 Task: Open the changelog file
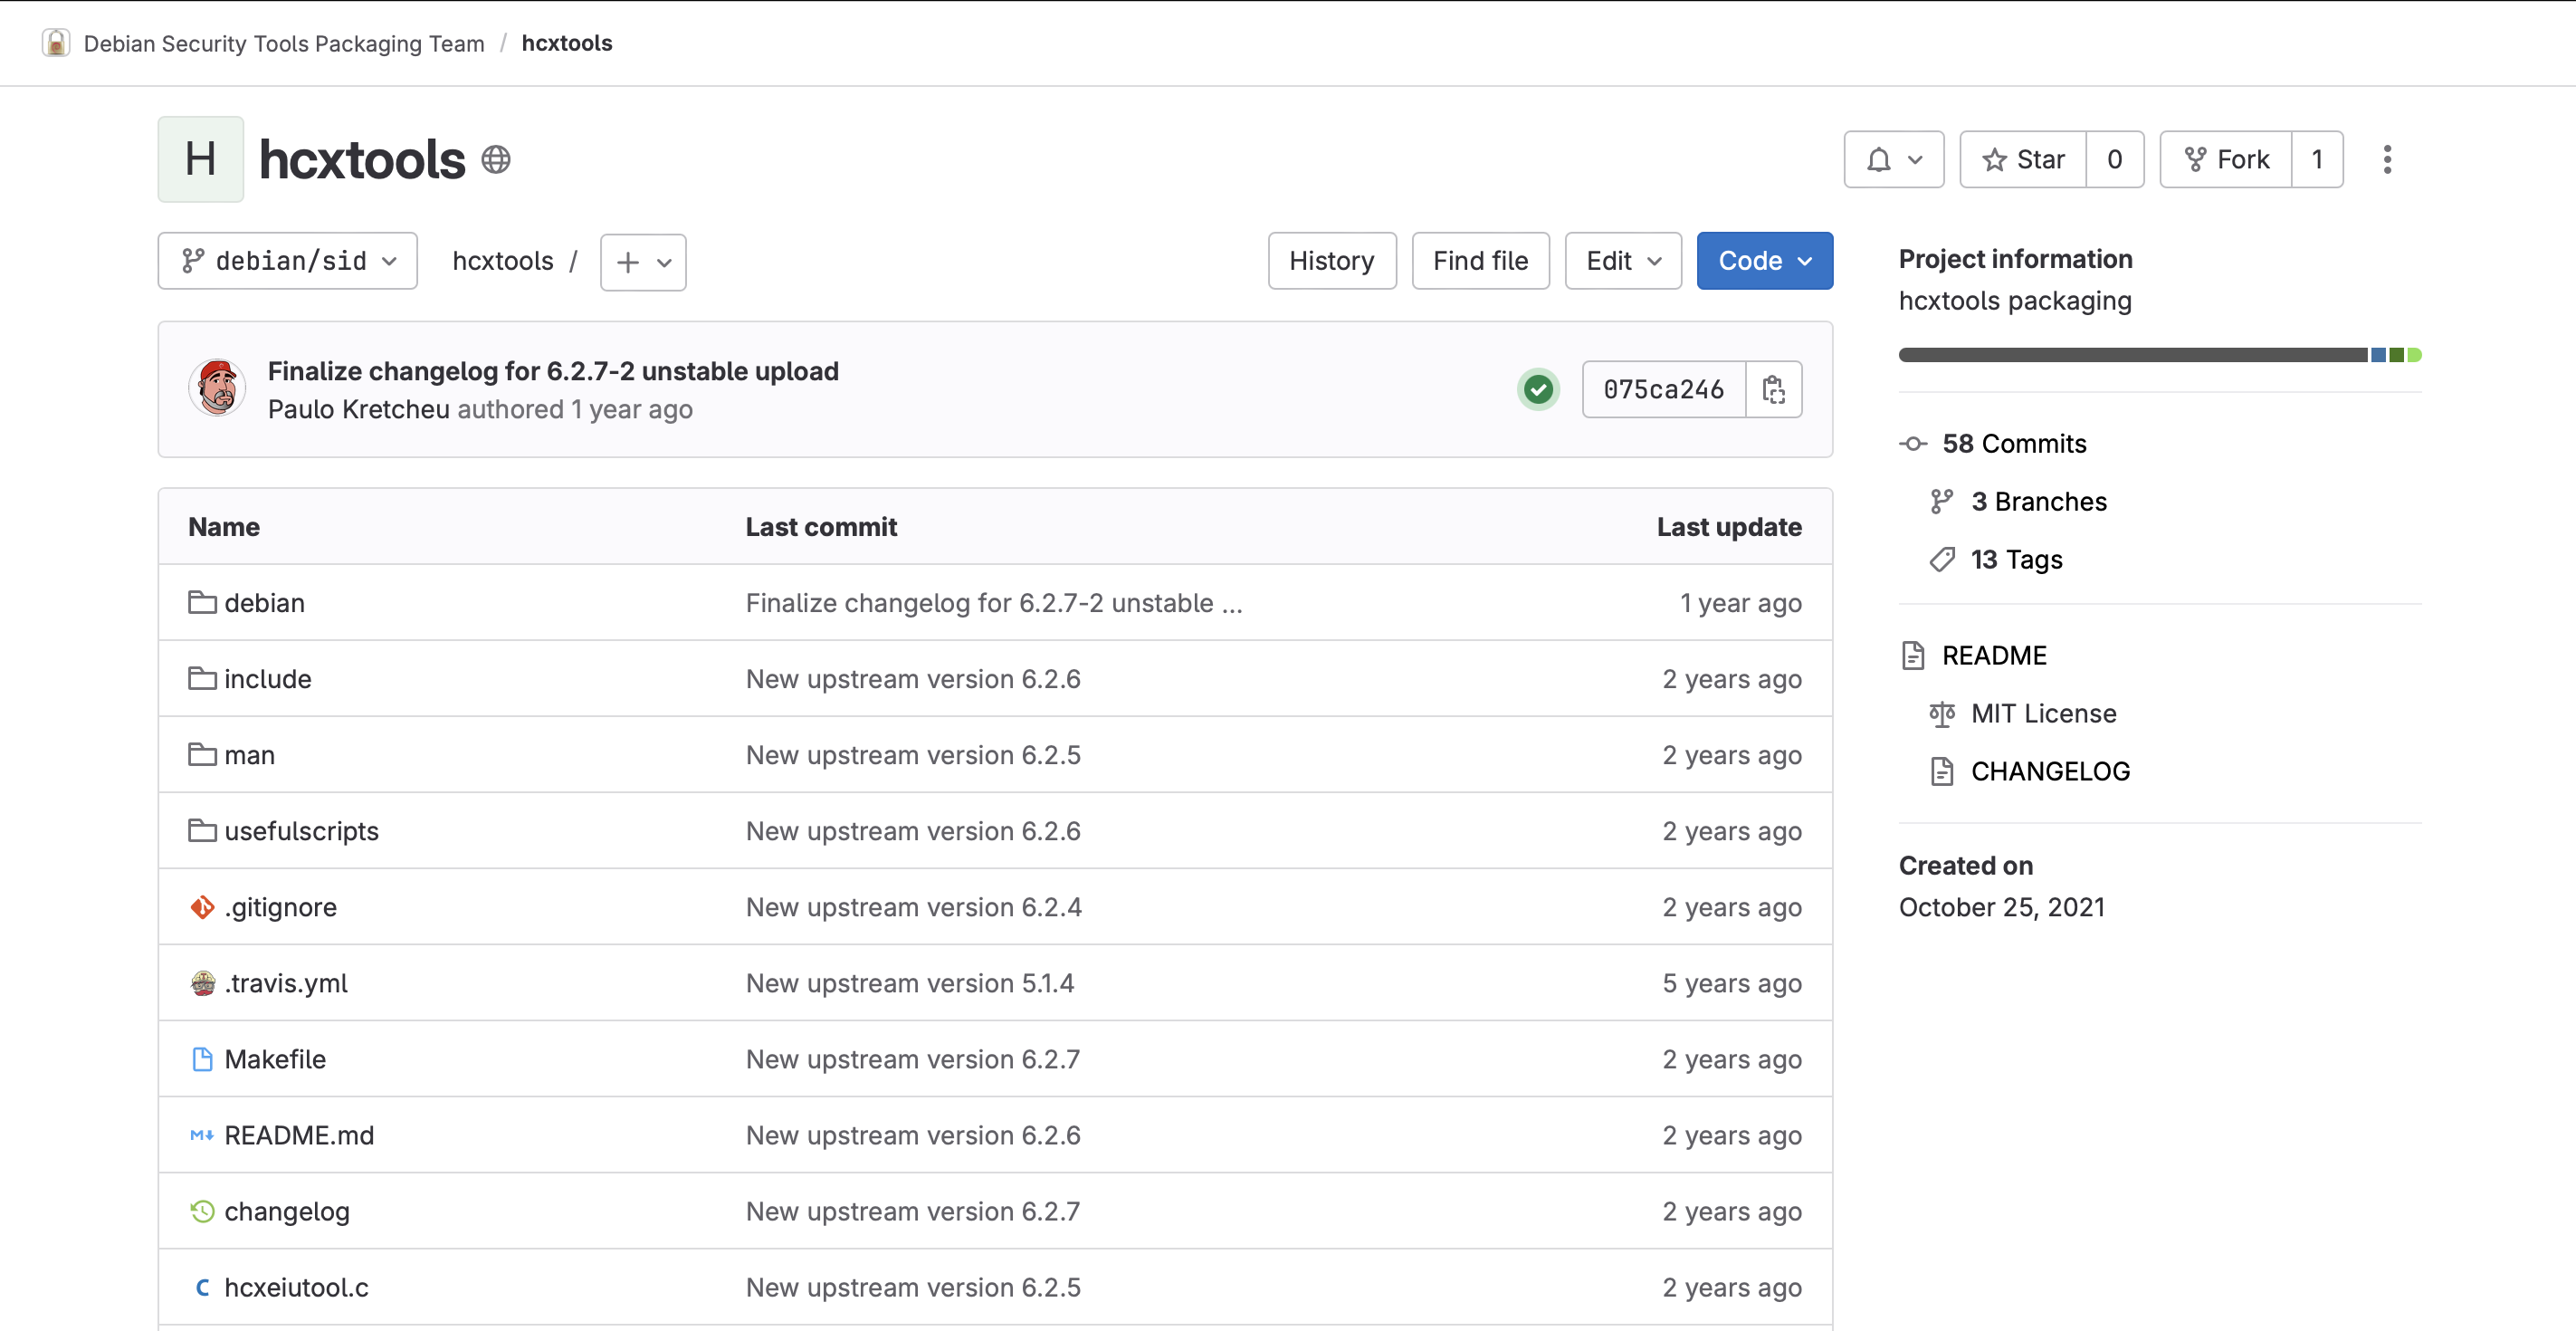(x=286, y=1211)
